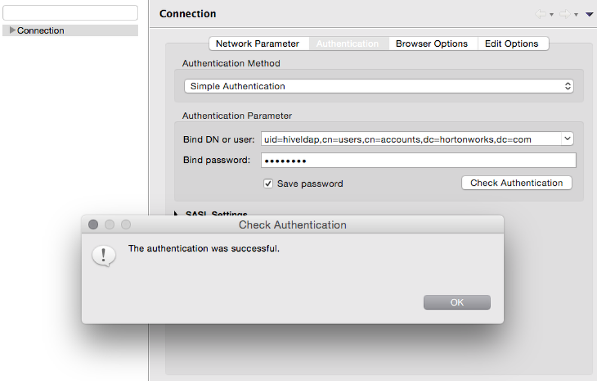This screenshot has height=381, width=597.
Task: Open the Simple Authentication method dropdown
Action: coord(379,86)
